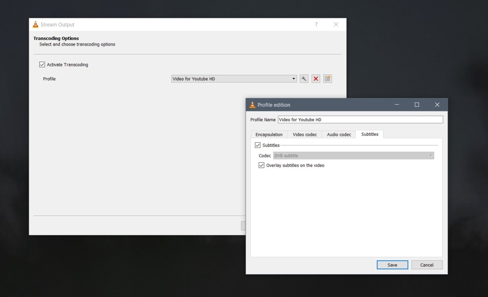Click VLC cone icon in Profile edition title bar

252,105
